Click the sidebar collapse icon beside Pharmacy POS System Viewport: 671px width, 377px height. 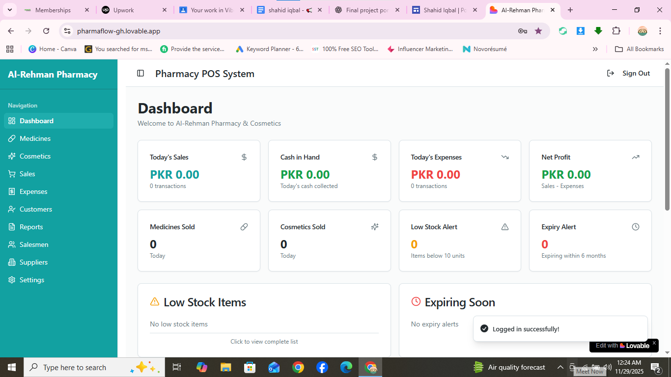click(140, 73)
